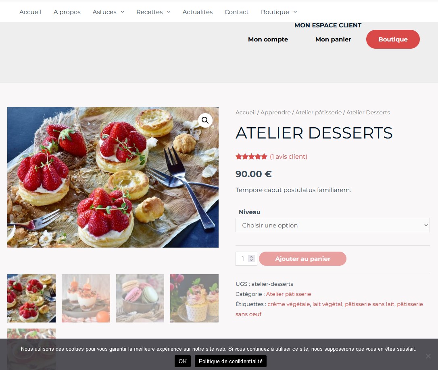438x370 pixels.
Task: Select the cupcakes thumbnail image
Action: pyautogui.click(x=194, y=298)
